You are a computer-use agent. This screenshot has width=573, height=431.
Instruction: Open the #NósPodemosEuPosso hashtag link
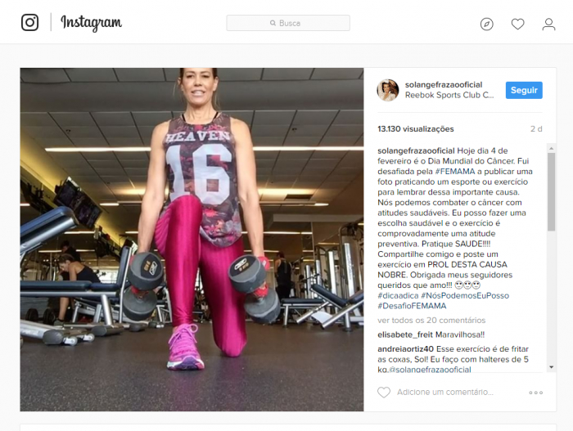coord(465,295)
